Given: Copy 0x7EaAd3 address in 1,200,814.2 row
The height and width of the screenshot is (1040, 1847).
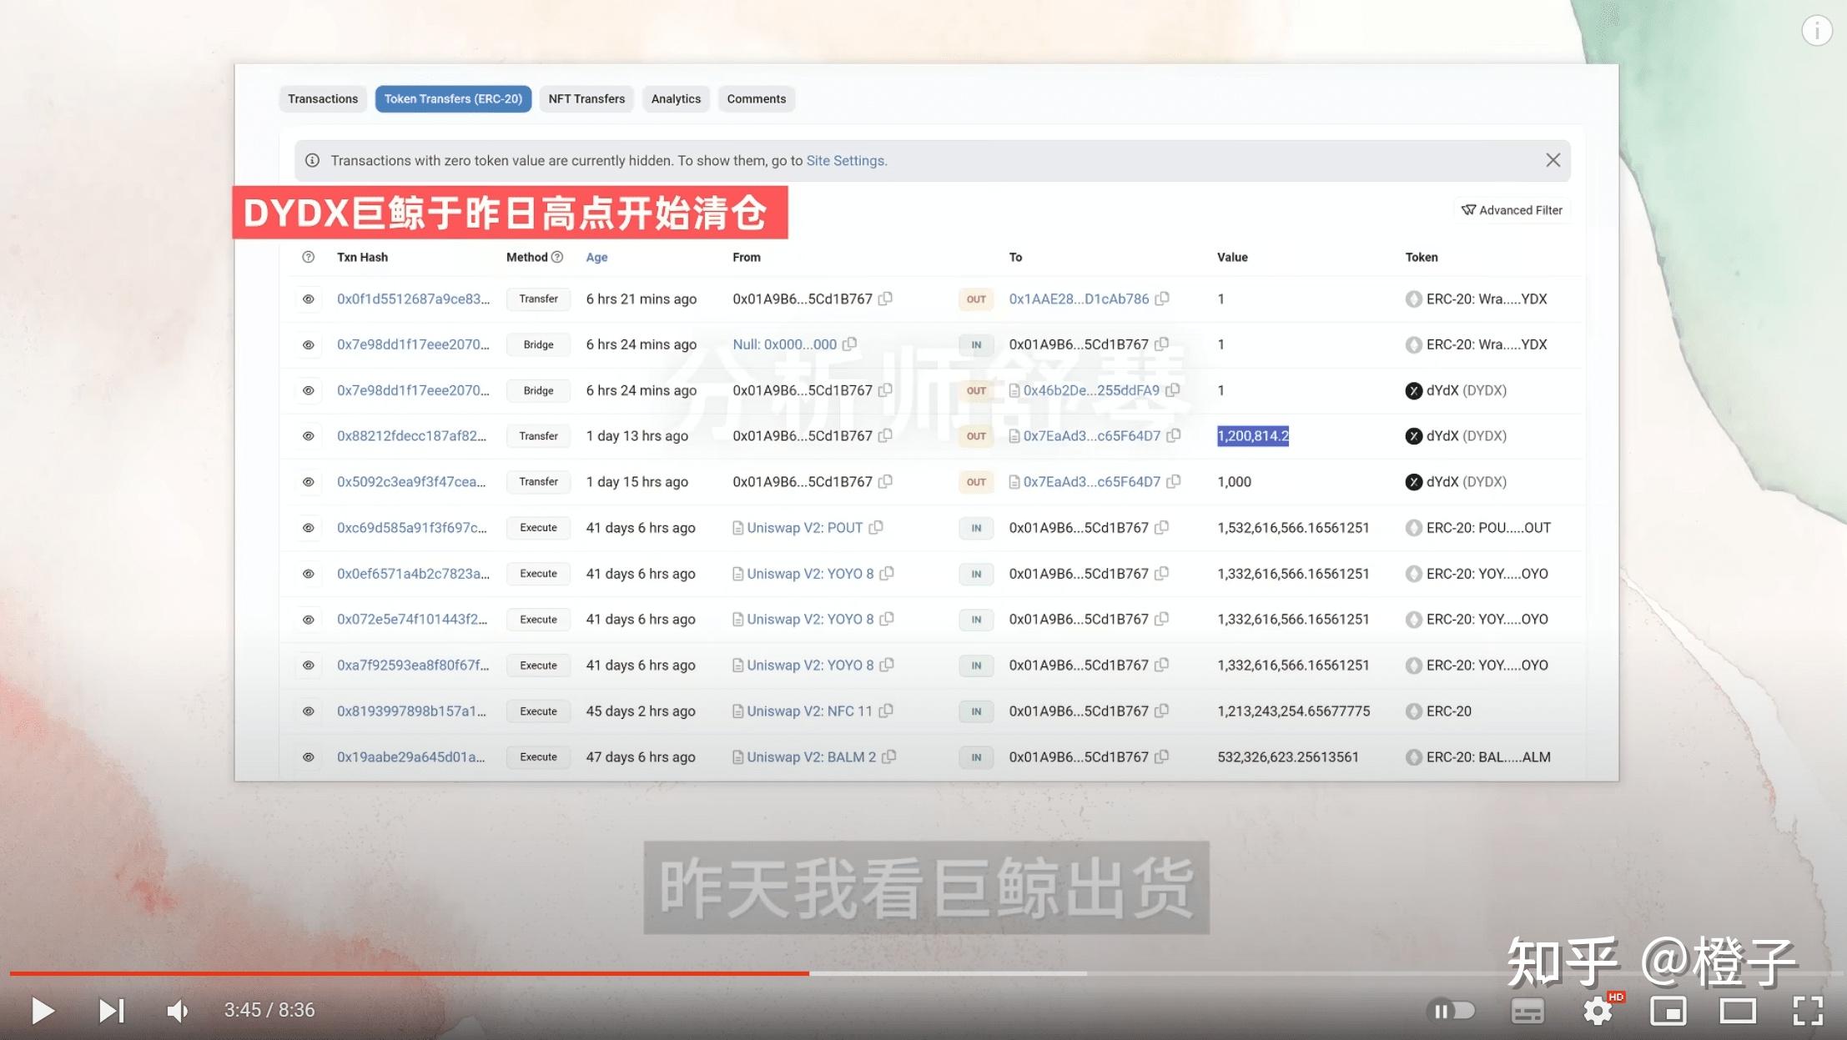Looking at the screenshot, I should [x=1173, y=436].
